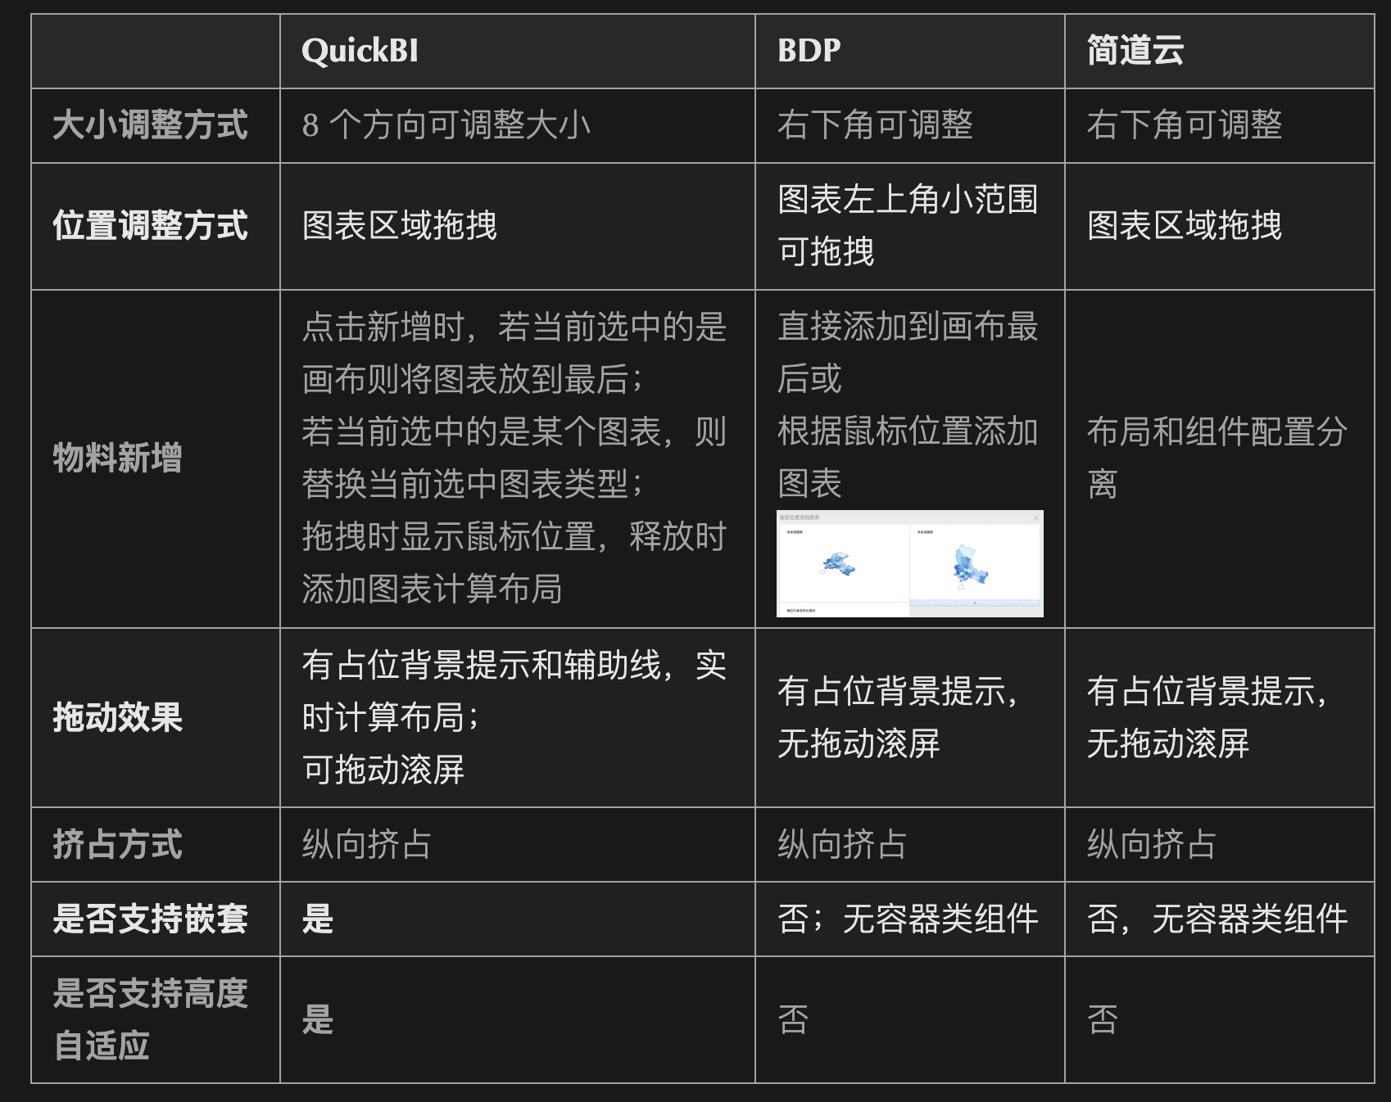Select the 物料新增 row label
Viewport: 1391px width, 1102px height.
pos(117,458)
